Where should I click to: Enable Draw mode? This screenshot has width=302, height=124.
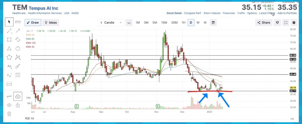point(33,23)
